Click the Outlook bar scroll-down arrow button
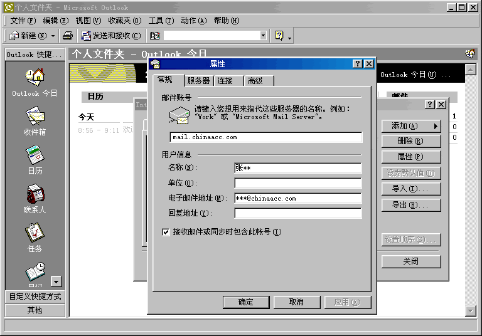This screenshot has width=482, height=336. coord(56,281)
